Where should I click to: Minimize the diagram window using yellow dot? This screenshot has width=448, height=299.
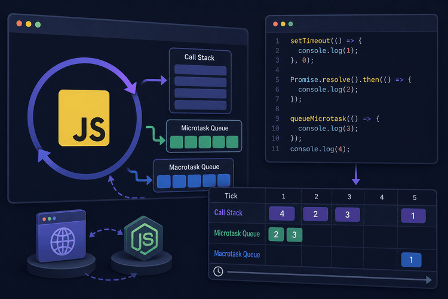pos(29,24)
